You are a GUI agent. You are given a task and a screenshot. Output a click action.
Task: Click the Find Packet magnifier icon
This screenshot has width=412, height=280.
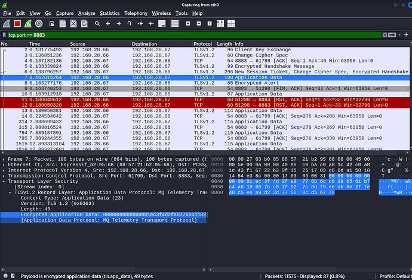pos(97,24)
